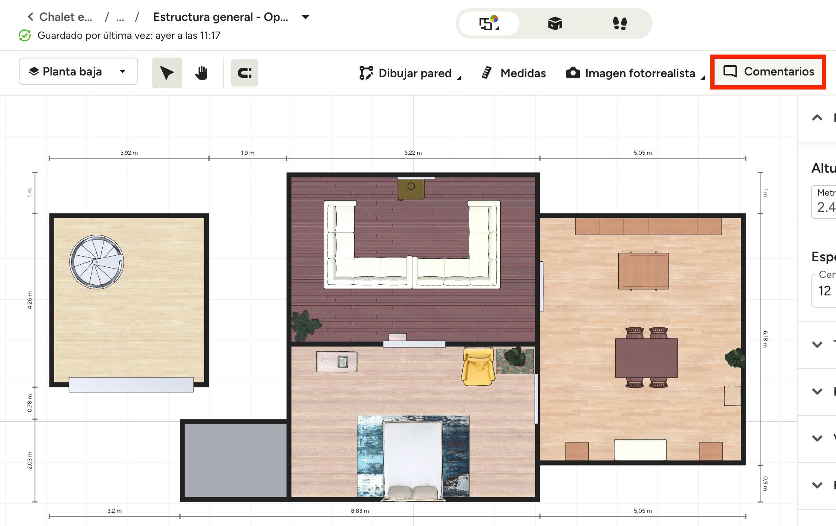Collapse the top right panel section
The width and height of the screenshot is (836, 526).
point(817,118)
